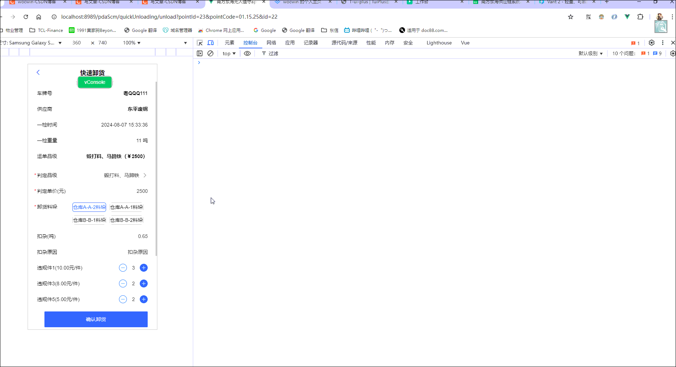Select 仓库A-A-1料垛 unloading stack

[126, 207]
